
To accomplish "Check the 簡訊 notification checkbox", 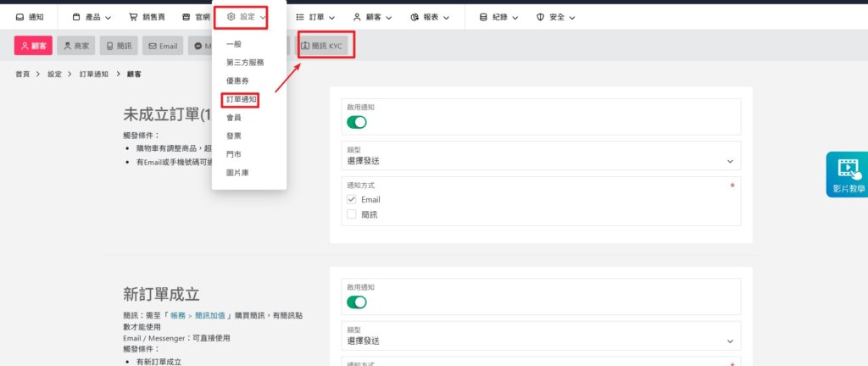I will click(351, 214).
